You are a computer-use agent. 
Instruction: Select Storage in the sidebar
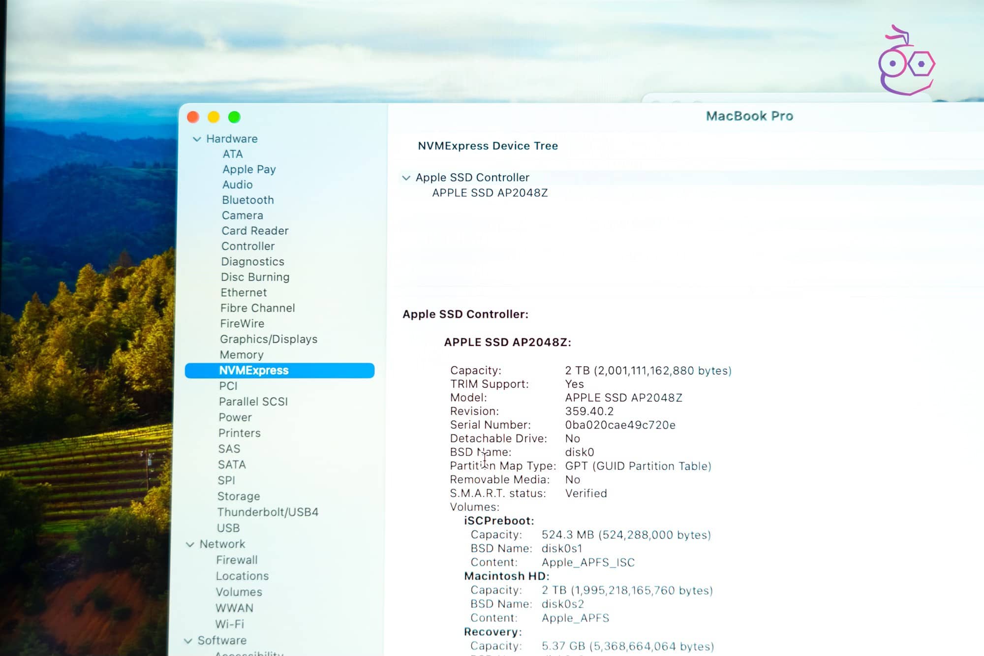coord(239,497)
